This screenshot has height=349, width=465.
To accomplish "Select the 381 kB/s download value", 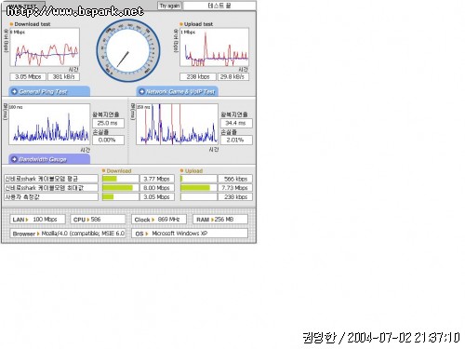I will [x=63, y=76].
